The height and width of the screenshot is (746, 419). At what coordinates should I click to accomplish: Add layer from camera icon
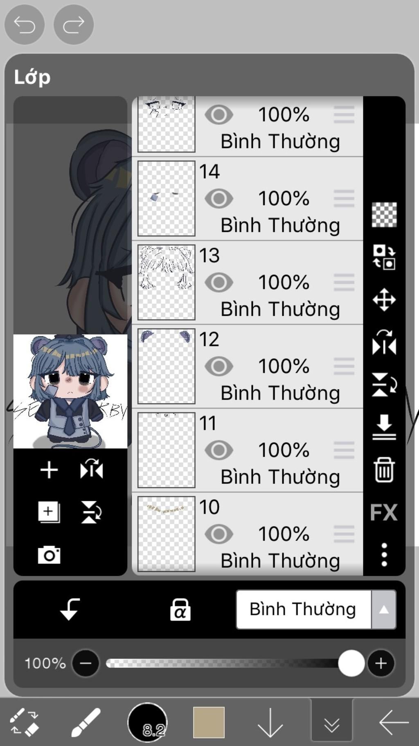coord(49,555)
